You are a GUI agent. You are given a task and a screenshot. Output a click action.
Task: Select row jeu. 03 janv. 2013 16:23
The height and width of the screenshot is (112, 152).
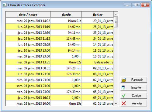click(x=60, y=98)
